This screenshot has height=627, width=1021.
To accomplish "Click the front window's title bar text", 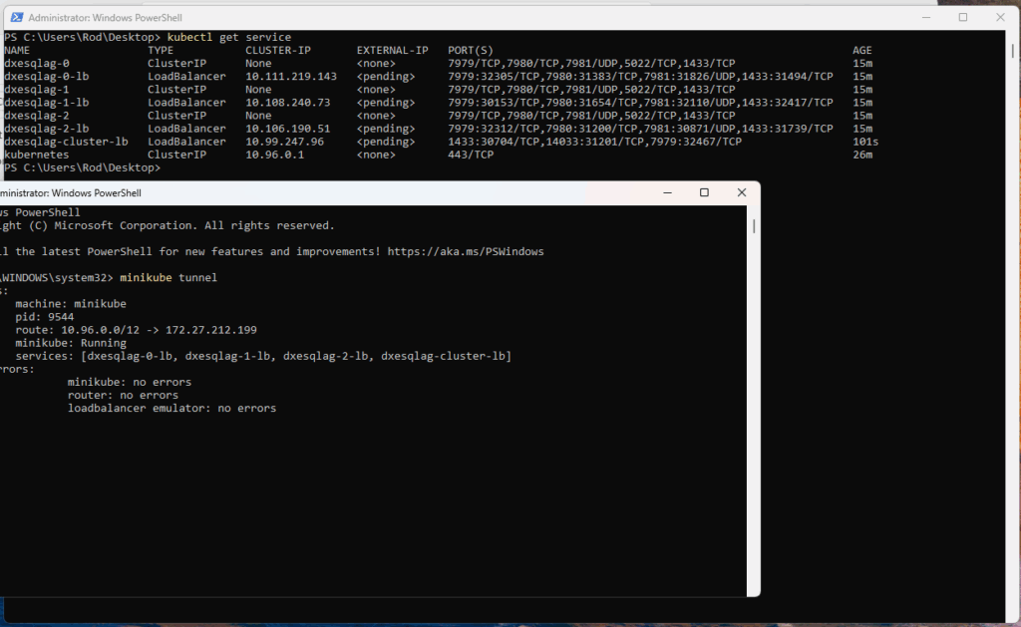I will pyautogui.click(x=70, y=192).
